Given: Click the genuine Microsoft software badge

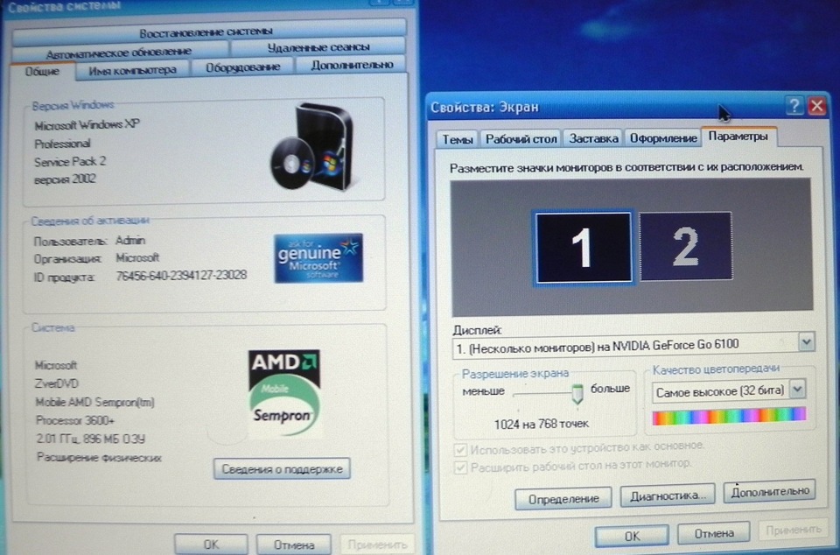Looking at the screenshot, I should click(x=318, y=257).
